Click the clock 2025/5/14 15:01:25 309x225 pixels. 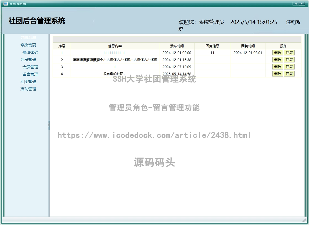[254, 22]
